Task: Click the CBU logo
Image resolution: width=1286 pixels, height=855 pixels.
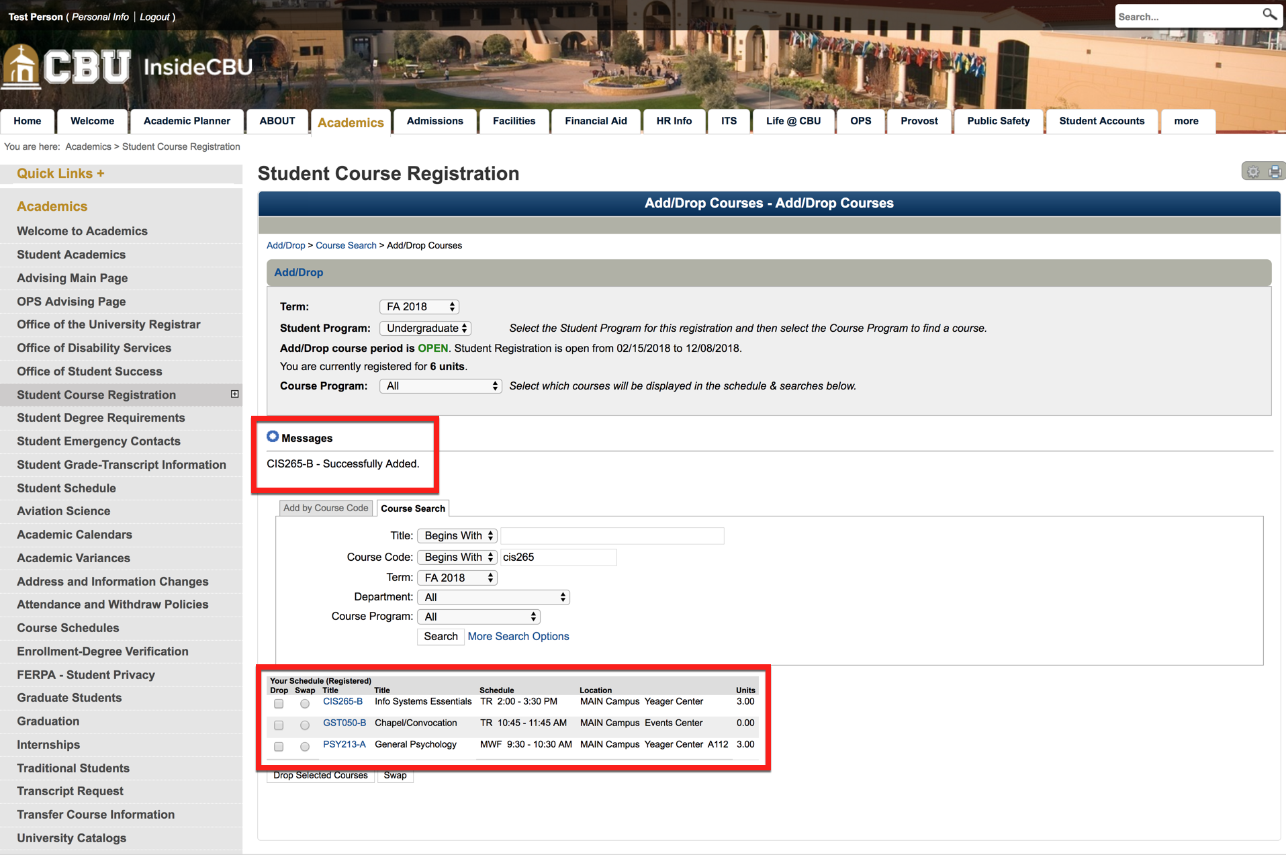Action: pos(67,66)
